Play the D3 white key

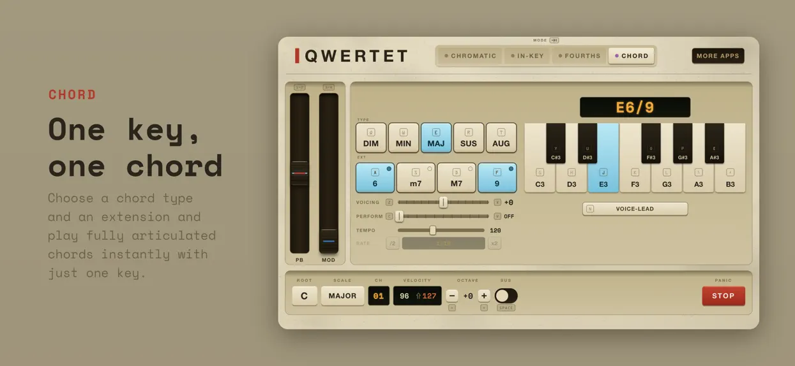point(572,179)
